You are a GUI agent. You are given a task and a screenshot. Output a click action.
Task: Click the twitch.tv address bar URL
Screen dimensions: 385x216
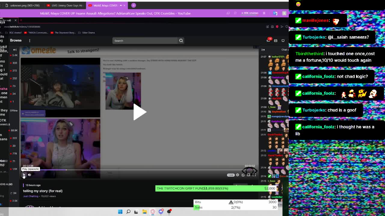22,27
